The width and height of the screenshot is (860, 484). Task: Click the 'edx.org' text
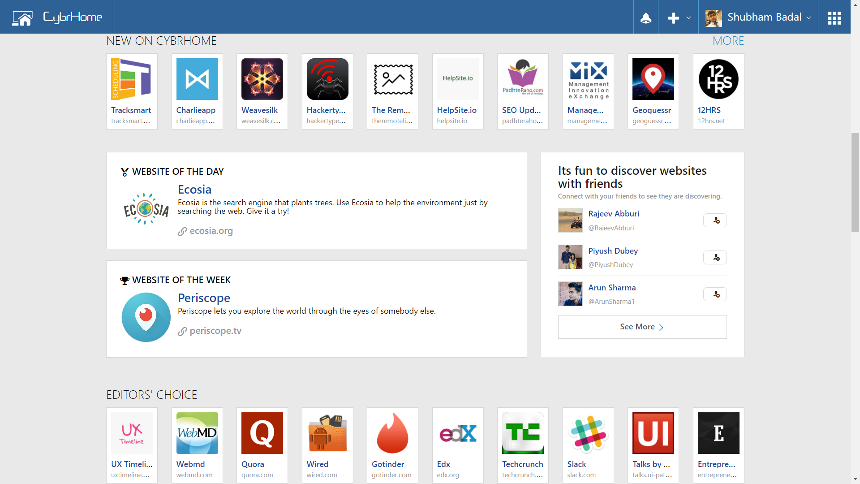pyautogui.click(x=448, y=475)
